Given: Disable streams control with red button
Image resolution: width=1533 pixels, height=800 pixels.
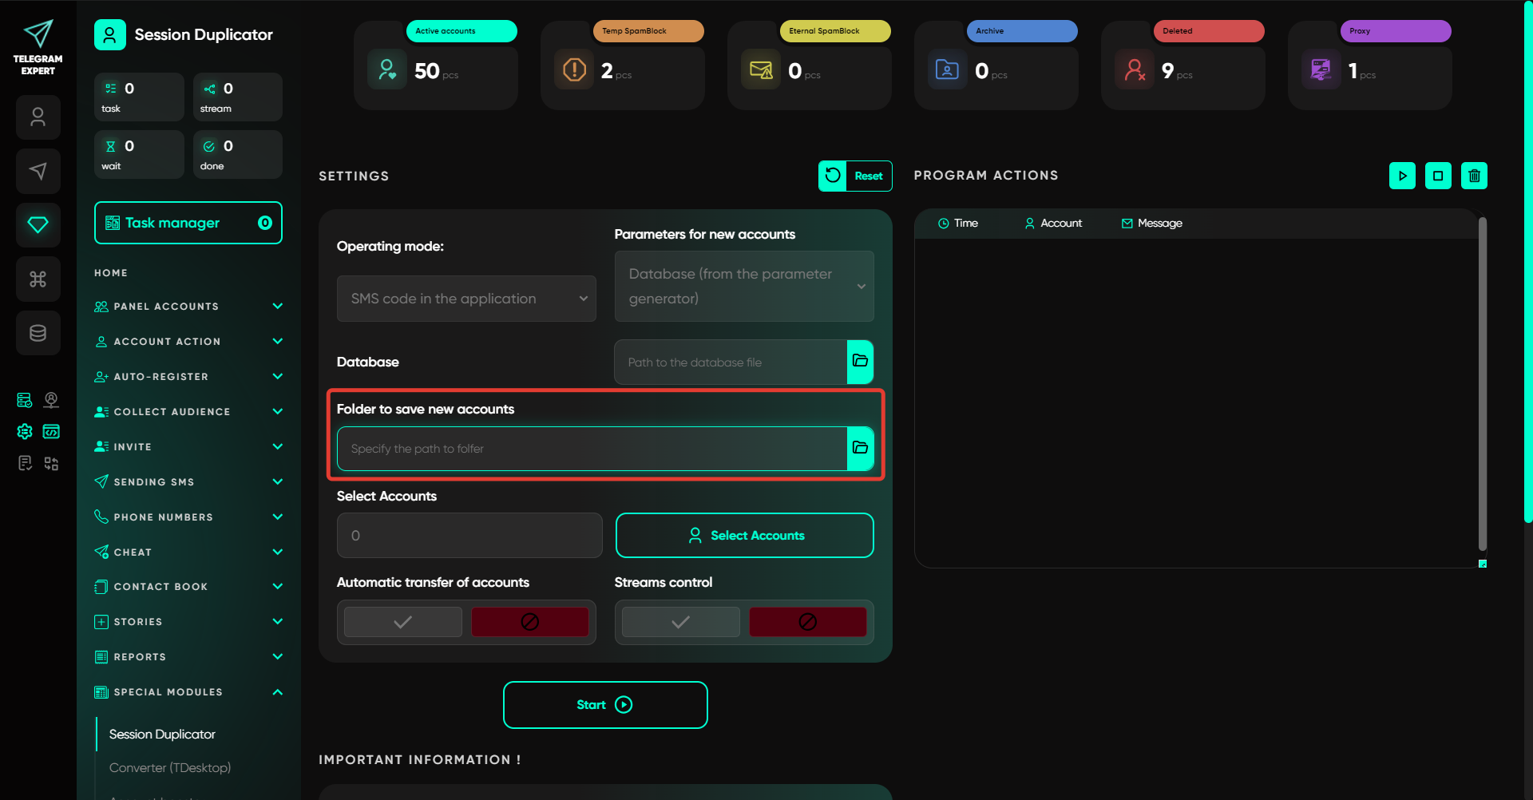Looking at the screenshot, I should (807, 622).
